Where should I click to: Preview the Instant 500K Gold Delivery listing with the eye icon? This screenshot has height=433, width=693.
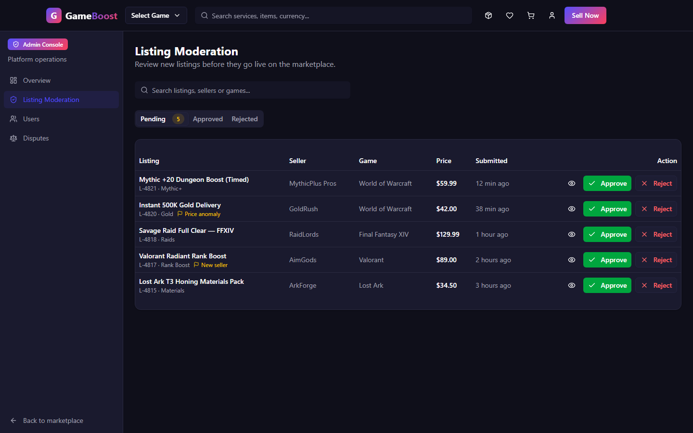click(x=572, y=209)
